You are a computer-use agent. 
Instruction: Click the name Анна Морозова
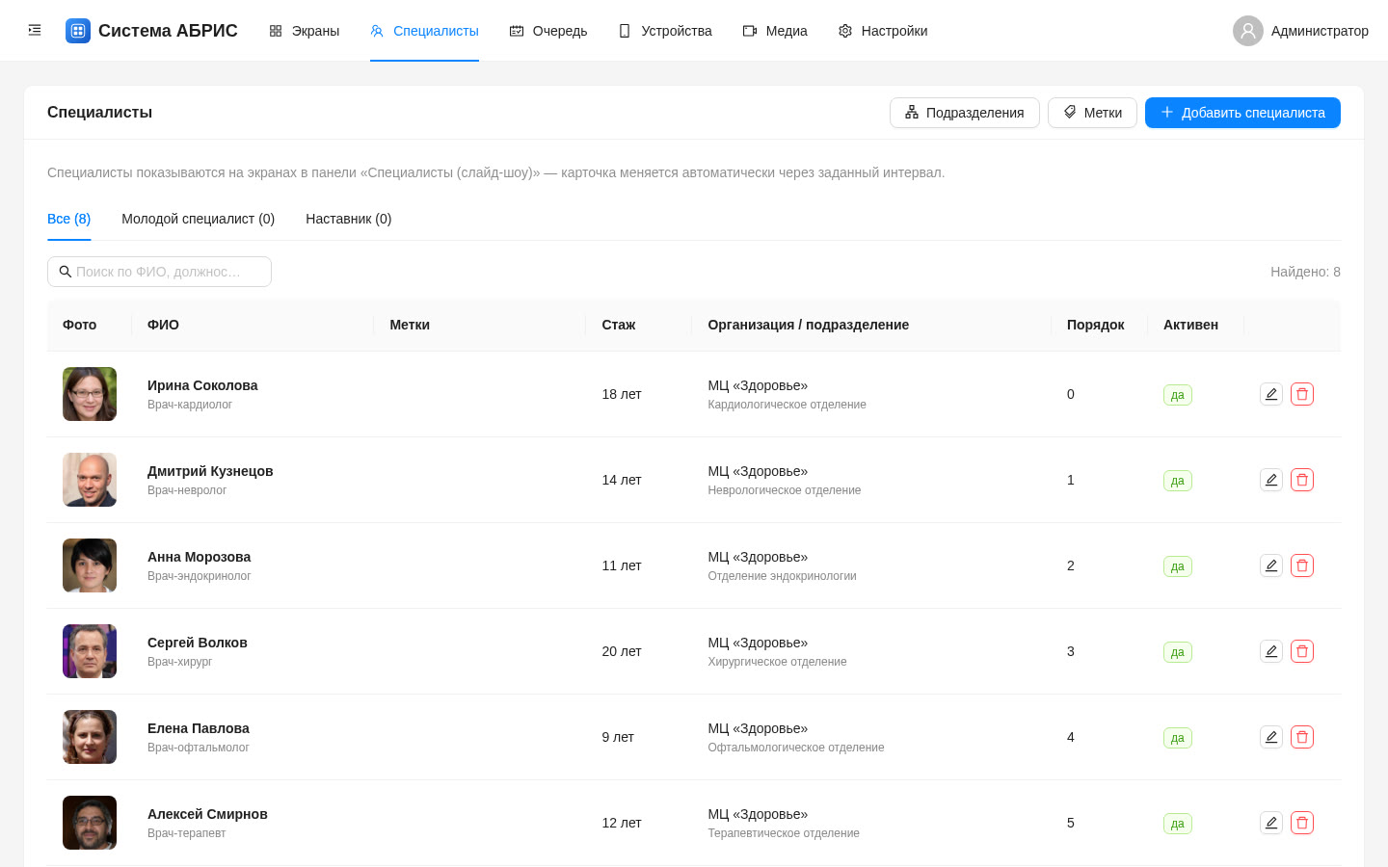click(199, 557)
